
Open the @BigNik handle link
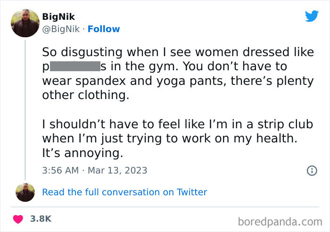(x=61, y=29)
